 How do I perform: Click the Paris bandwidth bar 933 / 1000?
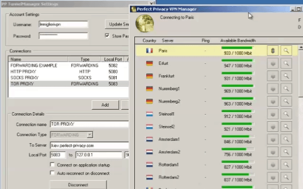(238, 48)
